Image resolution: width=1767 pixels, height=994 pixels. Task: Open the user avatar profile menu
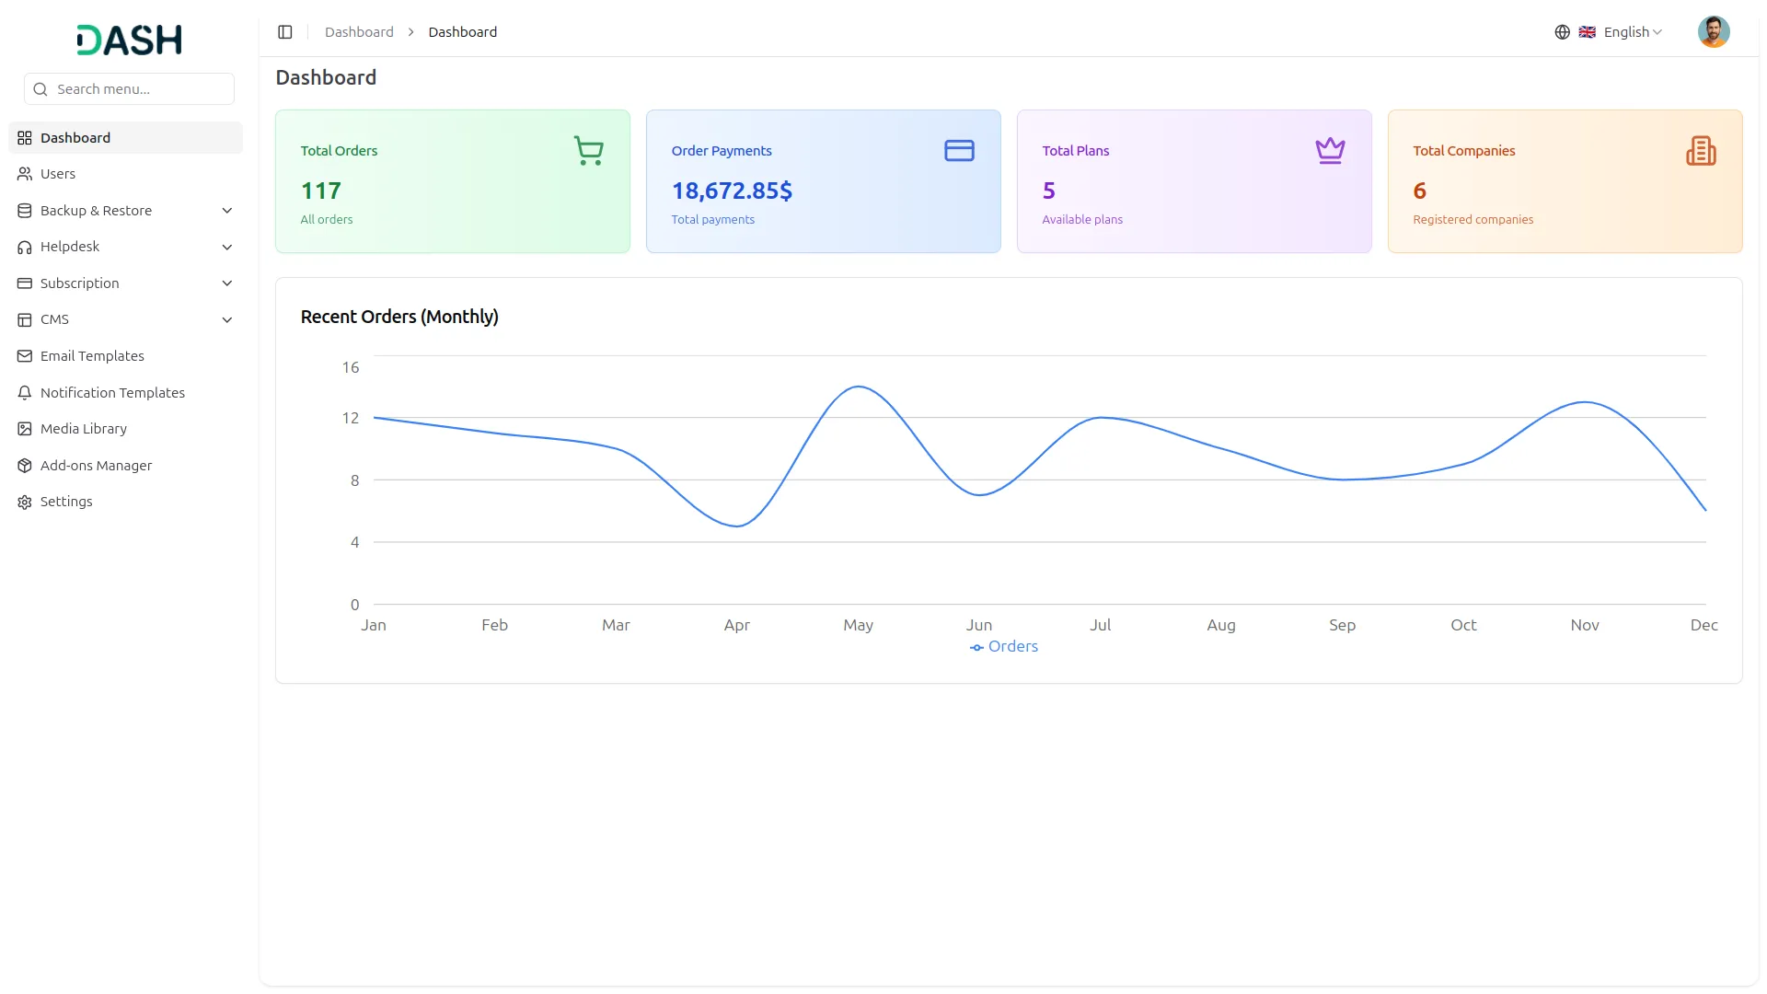coord(1713,32)
